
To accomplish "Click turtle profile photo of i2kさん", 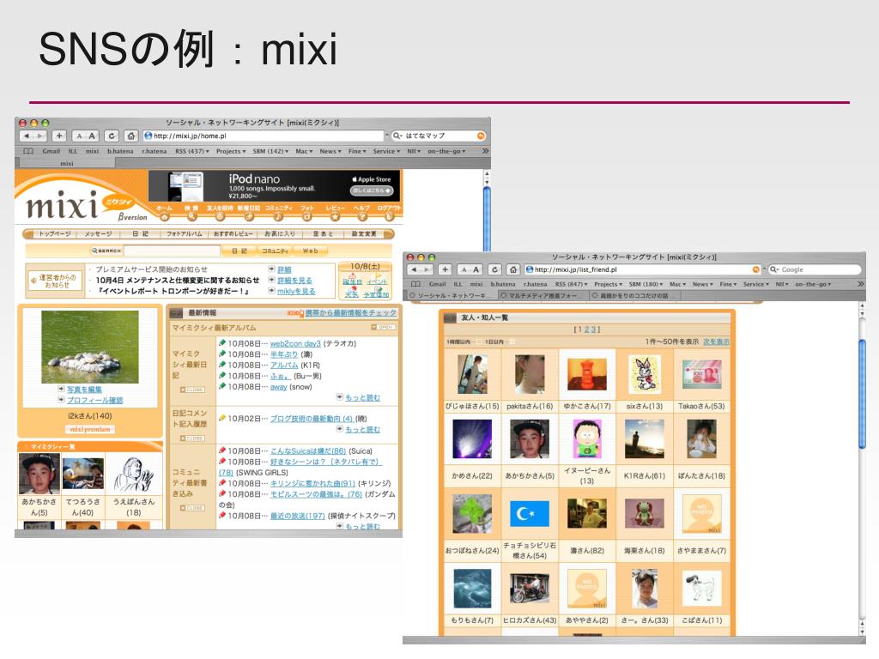I will (x=89, y=347).
